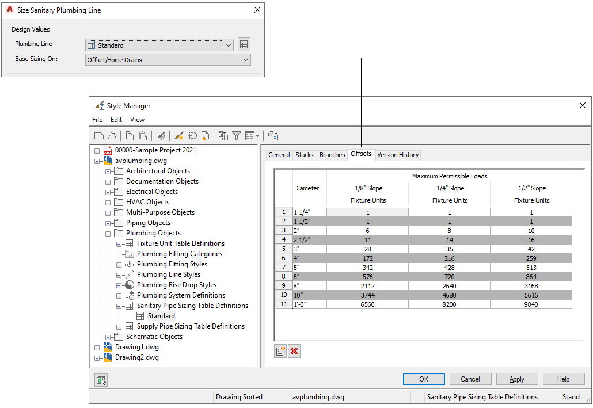The height and width of the screenshot is (408, 593).
Task: Expand the HVAC Objects folder
Action: tap(108, 203)
